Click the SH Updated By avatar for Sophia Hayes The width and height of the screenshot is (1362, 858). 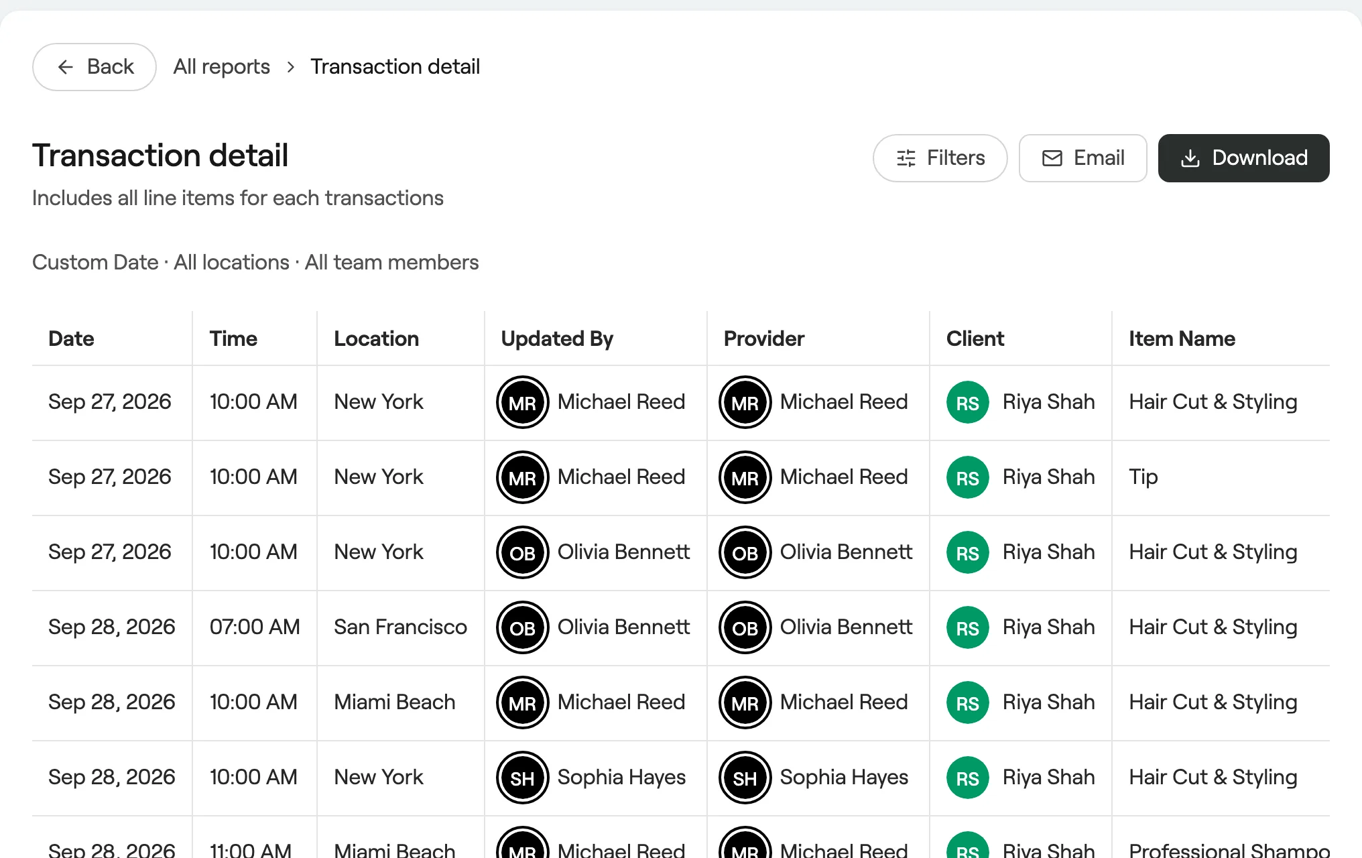point(523,778)
